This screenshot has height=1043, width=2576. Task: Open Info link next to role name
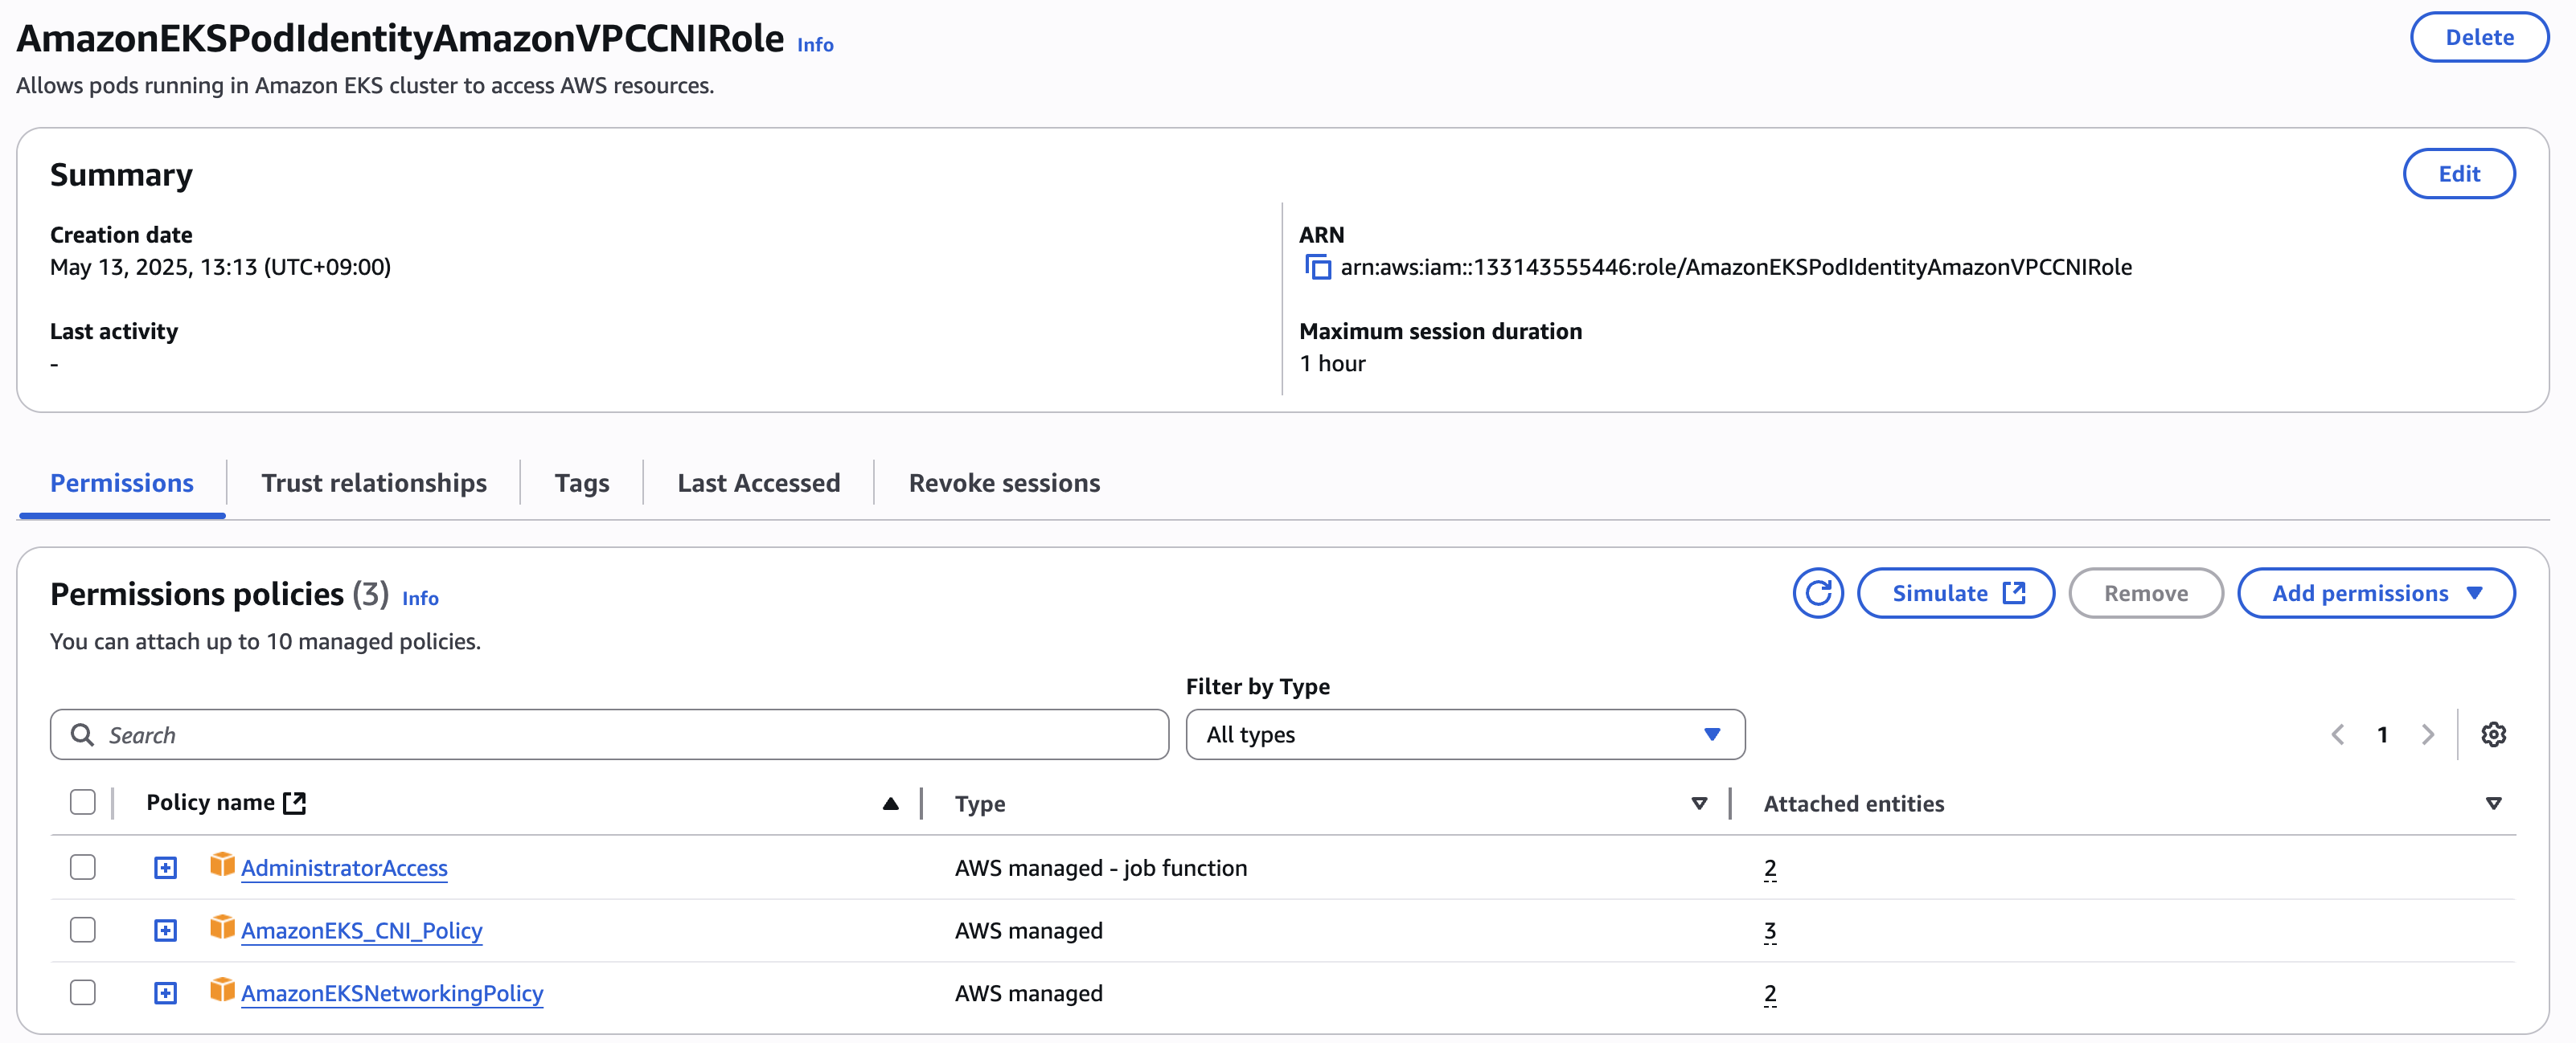tap(815, 45)
